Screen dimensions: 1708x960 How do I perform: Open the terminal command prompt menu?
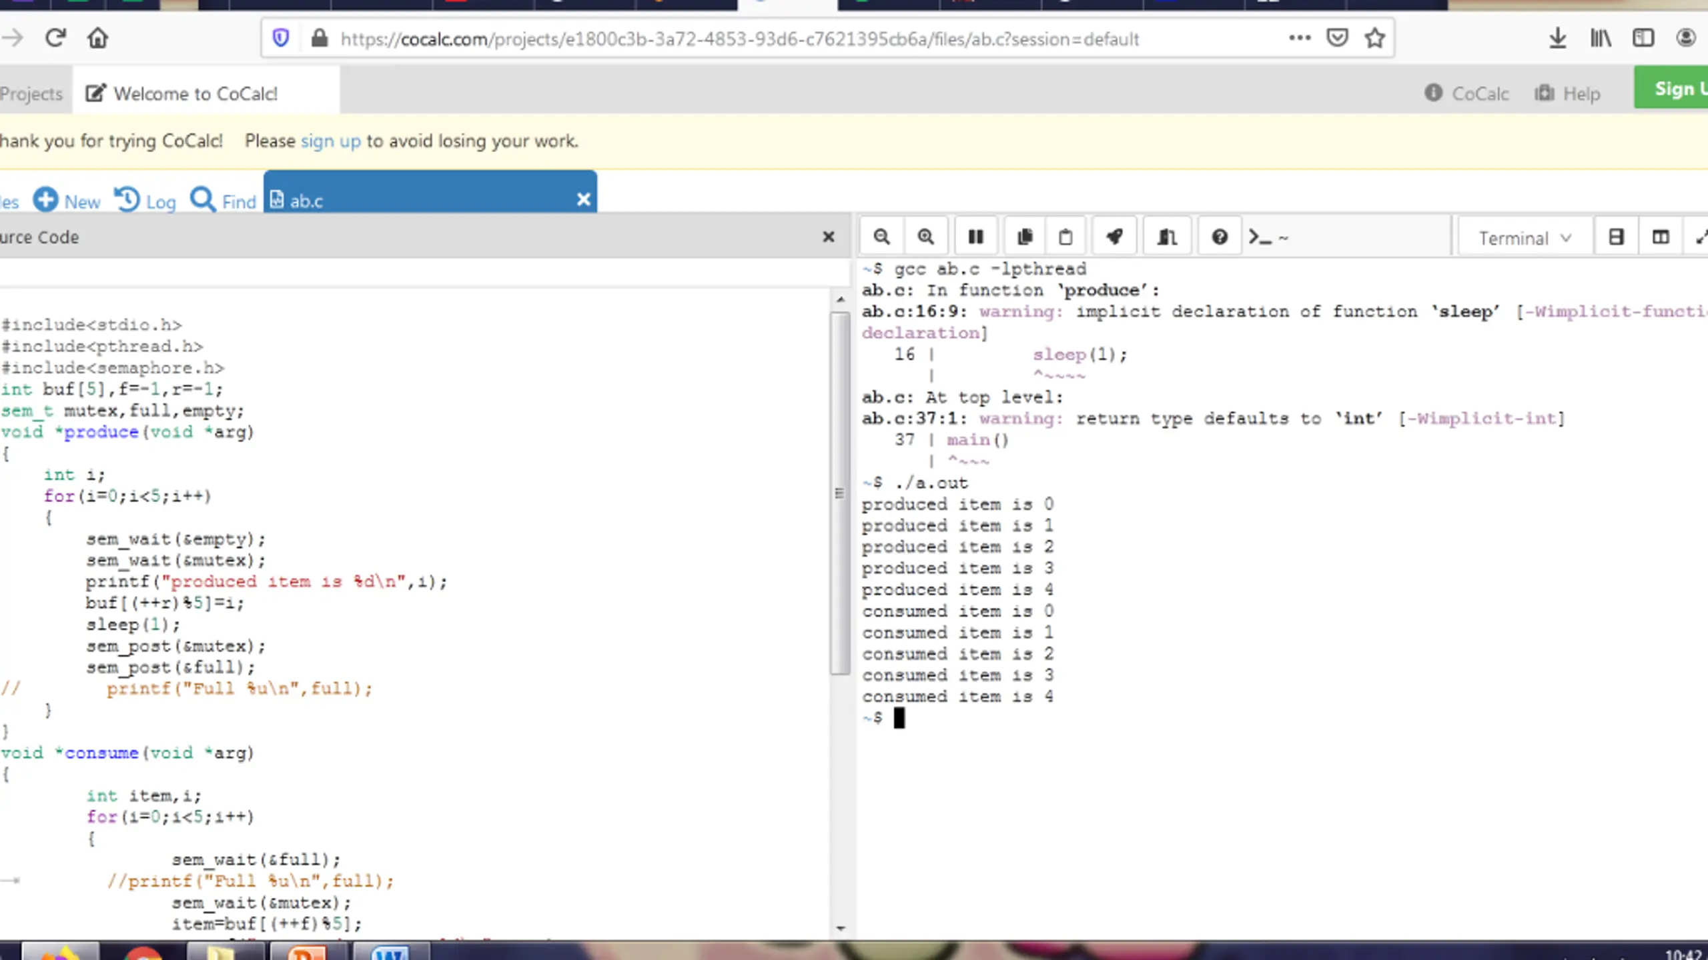coord(1268,237)
